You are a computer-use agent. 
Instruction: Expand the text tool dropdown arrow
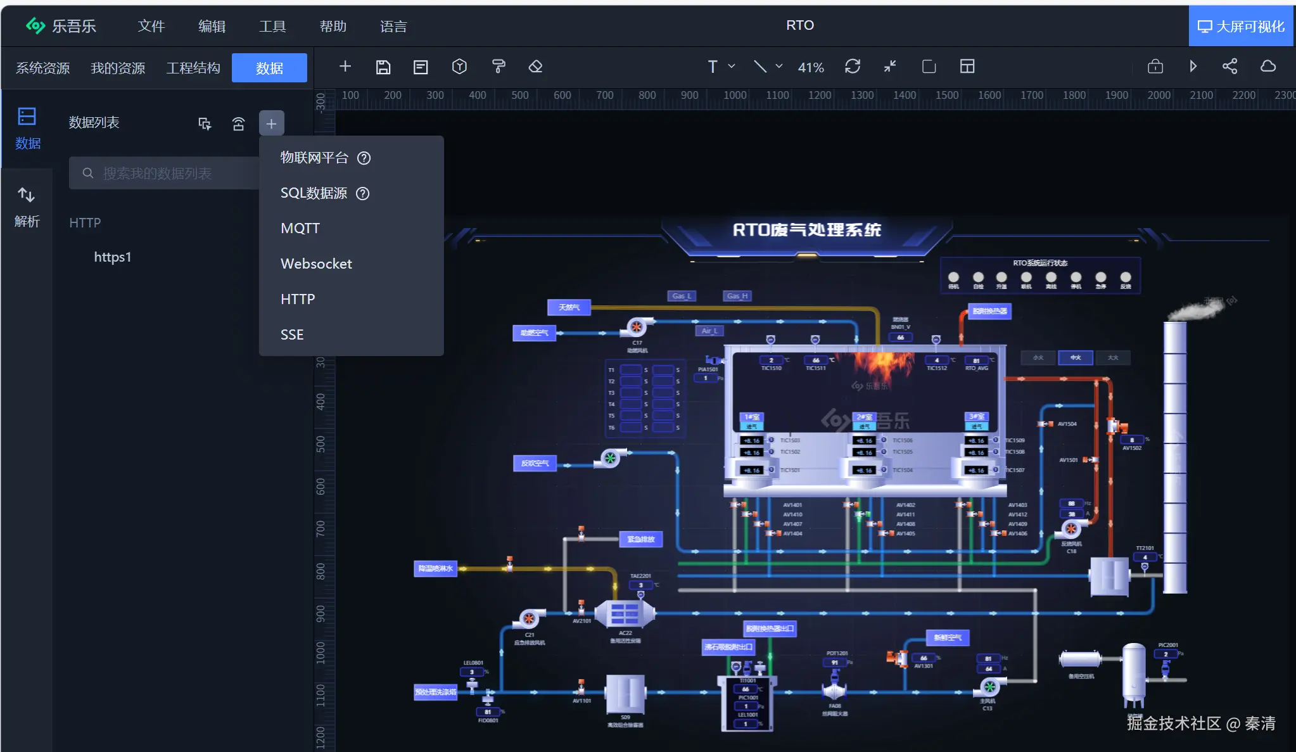pyautogui.click(x=732, y=66)
